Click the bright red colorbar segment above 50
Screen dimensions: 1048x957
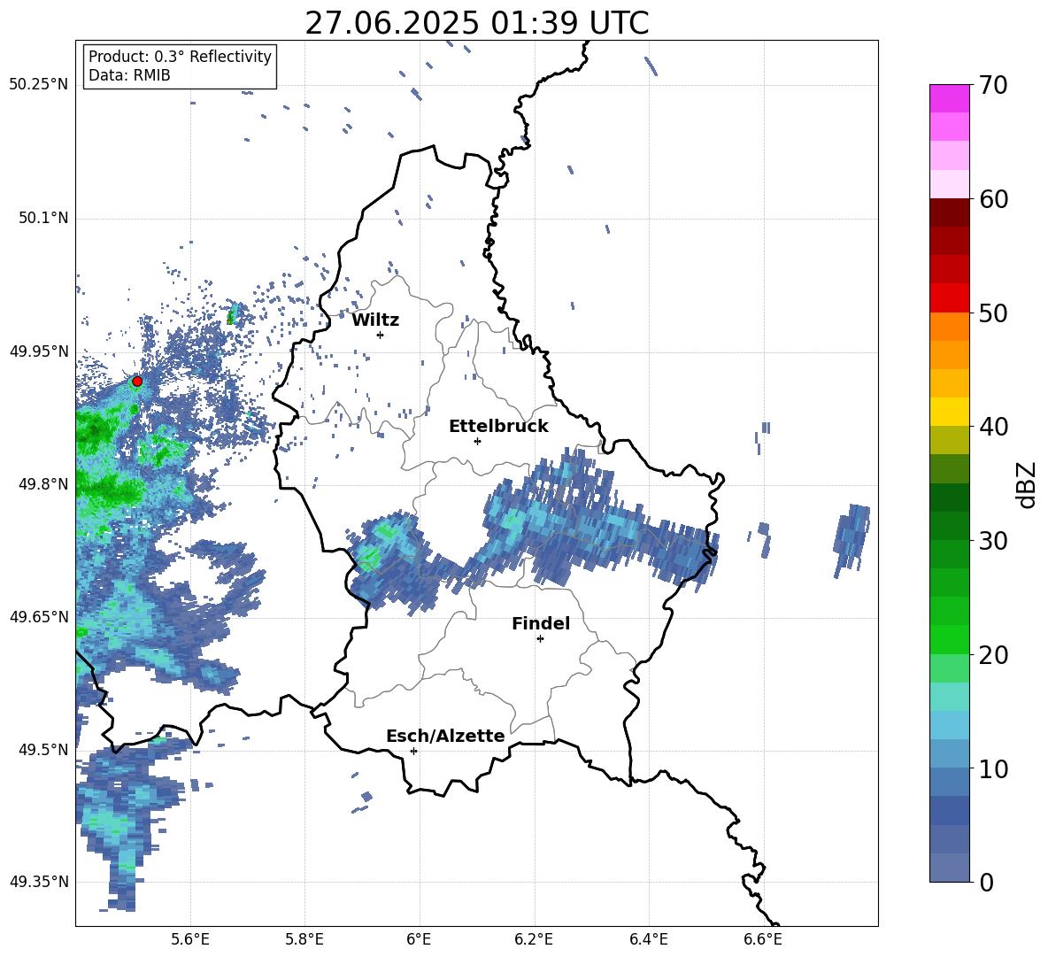949,297
